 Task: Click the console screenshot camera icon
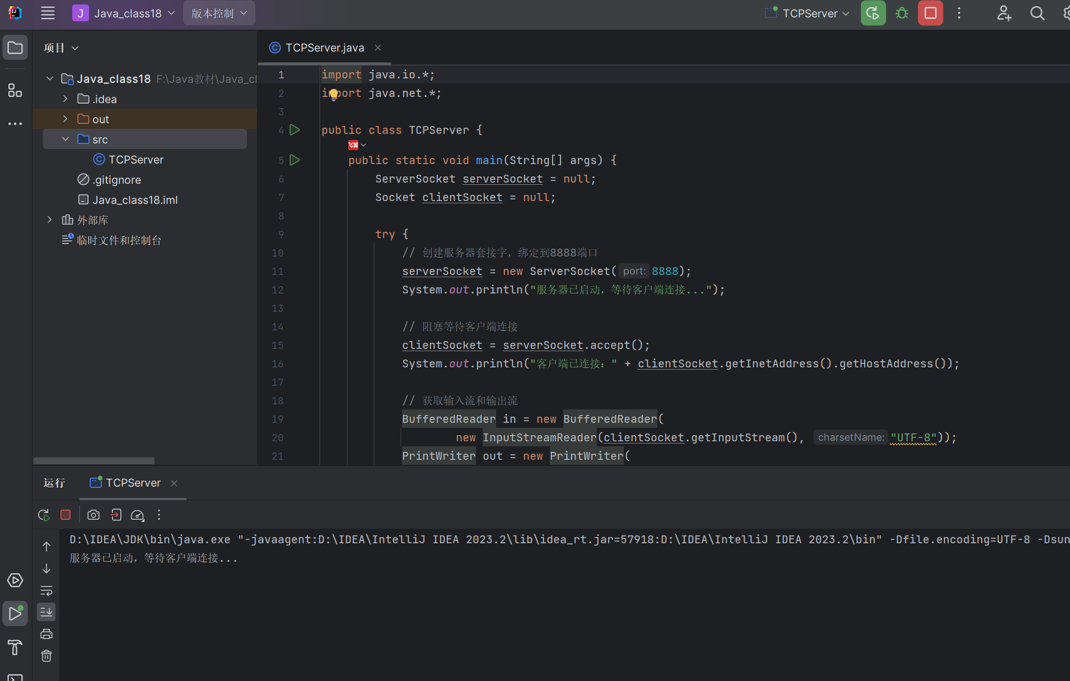click(94, 515)
